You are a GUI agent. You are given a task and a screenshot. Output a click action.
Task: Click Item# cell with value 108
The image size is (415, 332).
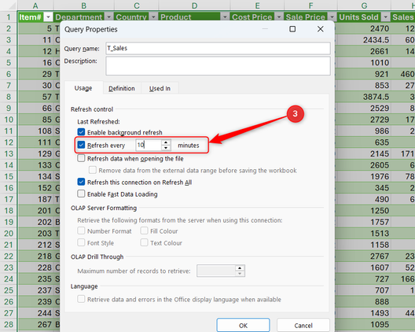[35, 131]
